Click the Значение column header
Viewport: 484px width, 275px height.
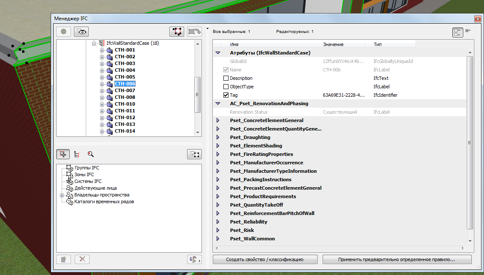343,44
